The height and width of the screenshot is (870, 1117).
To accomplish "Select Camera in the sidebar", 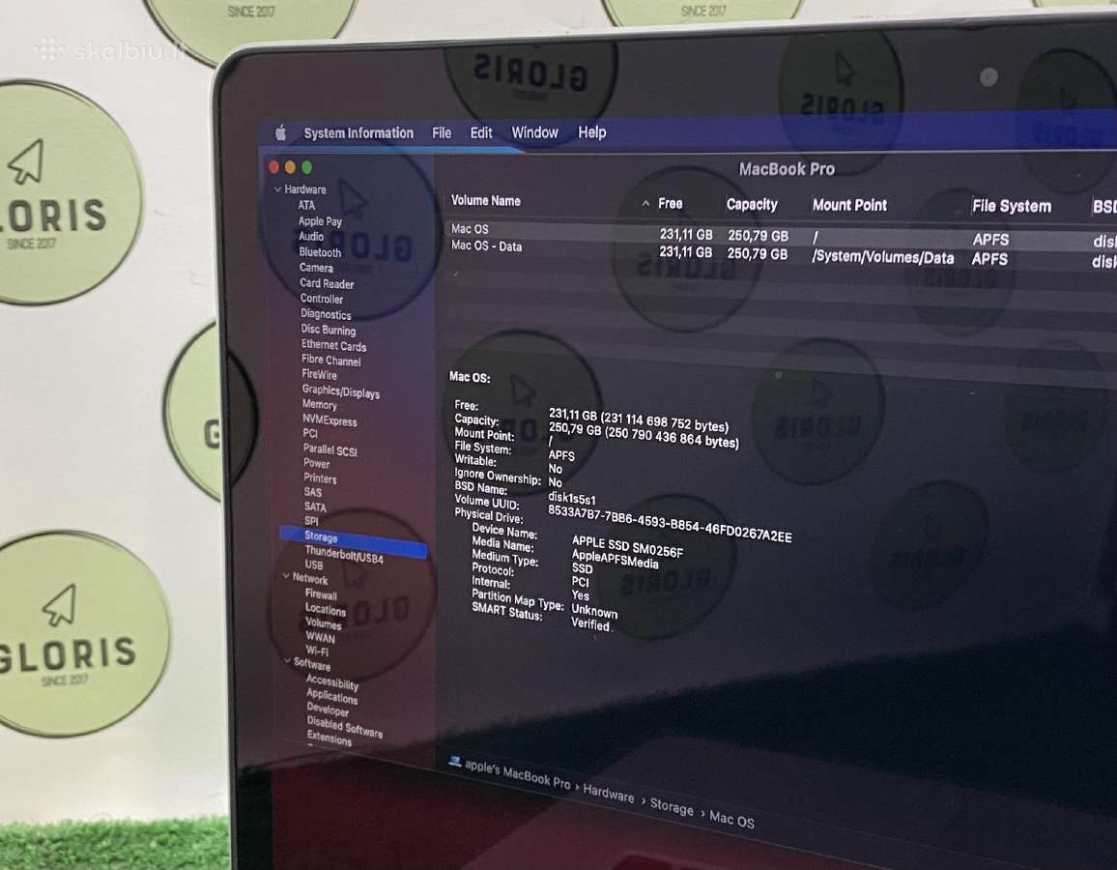I will click(x=316, y=268).
